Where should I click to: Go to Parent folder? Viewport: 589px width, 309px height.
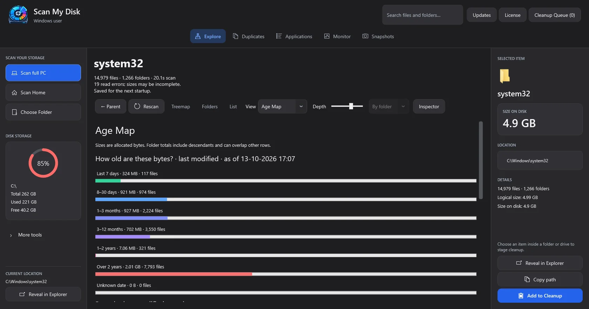click(x=110, y=107)
